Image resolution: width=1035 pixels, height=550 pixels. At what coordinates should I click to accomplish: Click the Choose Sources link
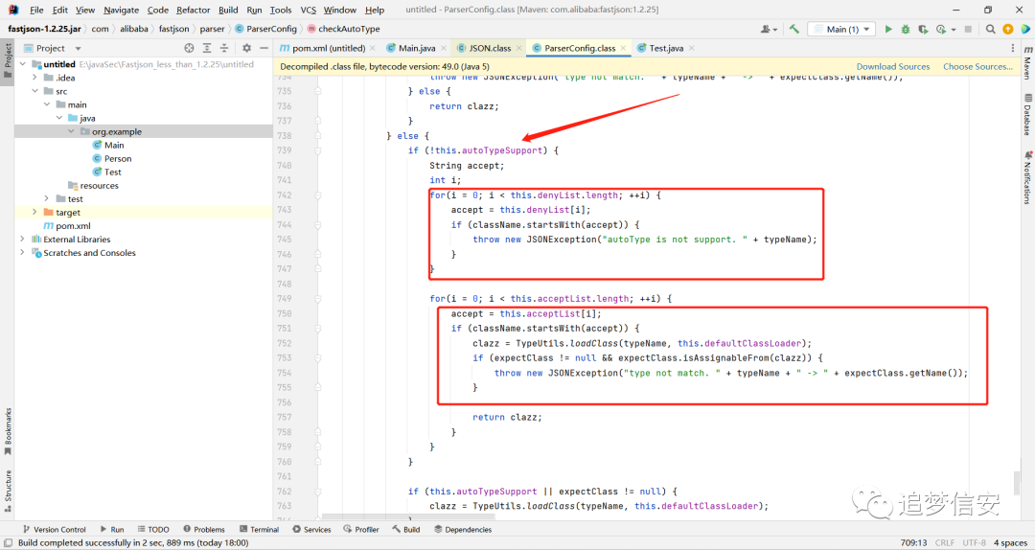(977, 67)
